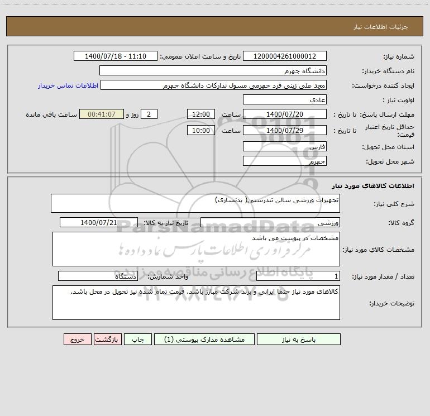Screen dimensions: 430x416
Task: Click the 'تعداد / مقدار مورد نیاز:' label
Action: tap(383, 276)
